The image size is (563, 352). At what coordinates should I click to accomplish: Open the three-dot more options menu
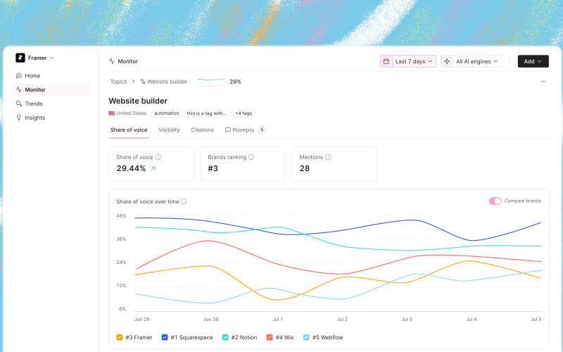tap(543, 82)
